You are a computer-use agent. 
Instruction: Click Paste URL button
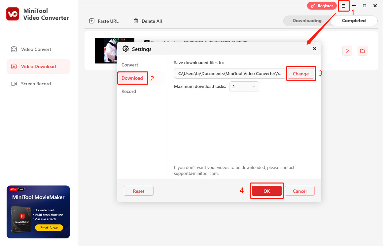tap(104, 21)
